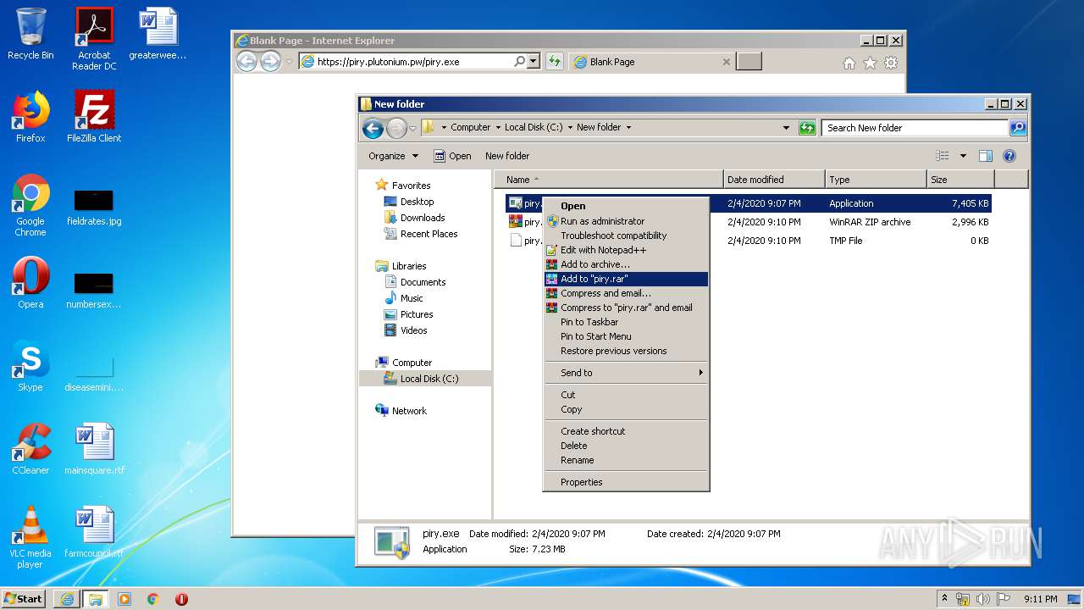
Task: Open Explorer help question mark icon
Action: point(1009,156)
